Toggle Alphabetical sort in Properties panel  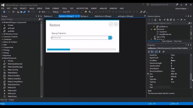click(x=152, y=52)
